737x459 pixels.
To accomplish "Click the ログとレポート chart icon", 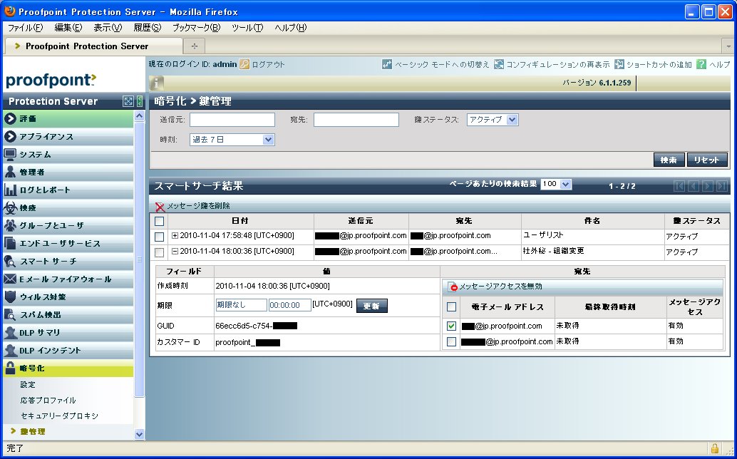I will [10, 190].
